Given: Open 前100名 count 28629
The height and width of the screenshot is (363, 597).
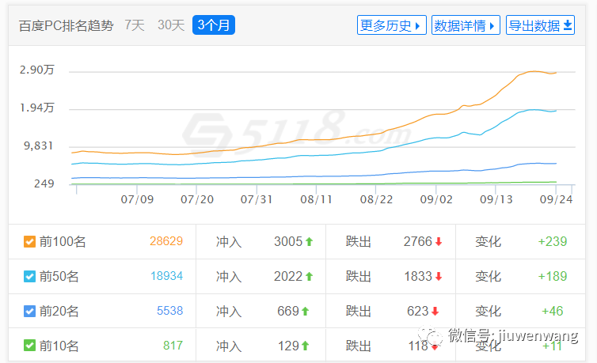Looking at the screenshot, I should pos(166,241).
